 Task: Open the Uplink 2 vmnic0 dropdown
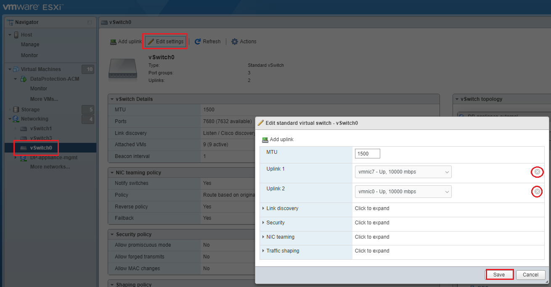pos(403,192)
